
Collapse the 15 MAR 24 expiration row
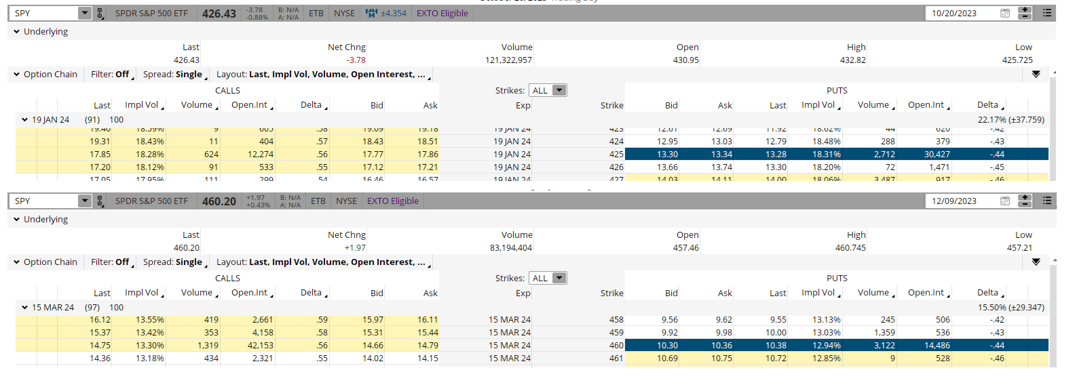tap(25, 308)
